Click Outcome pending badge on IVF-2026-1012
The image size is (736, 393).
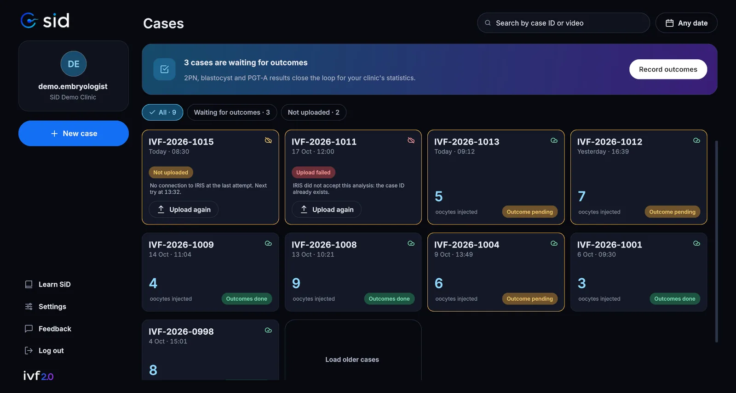tap(673, 212)
